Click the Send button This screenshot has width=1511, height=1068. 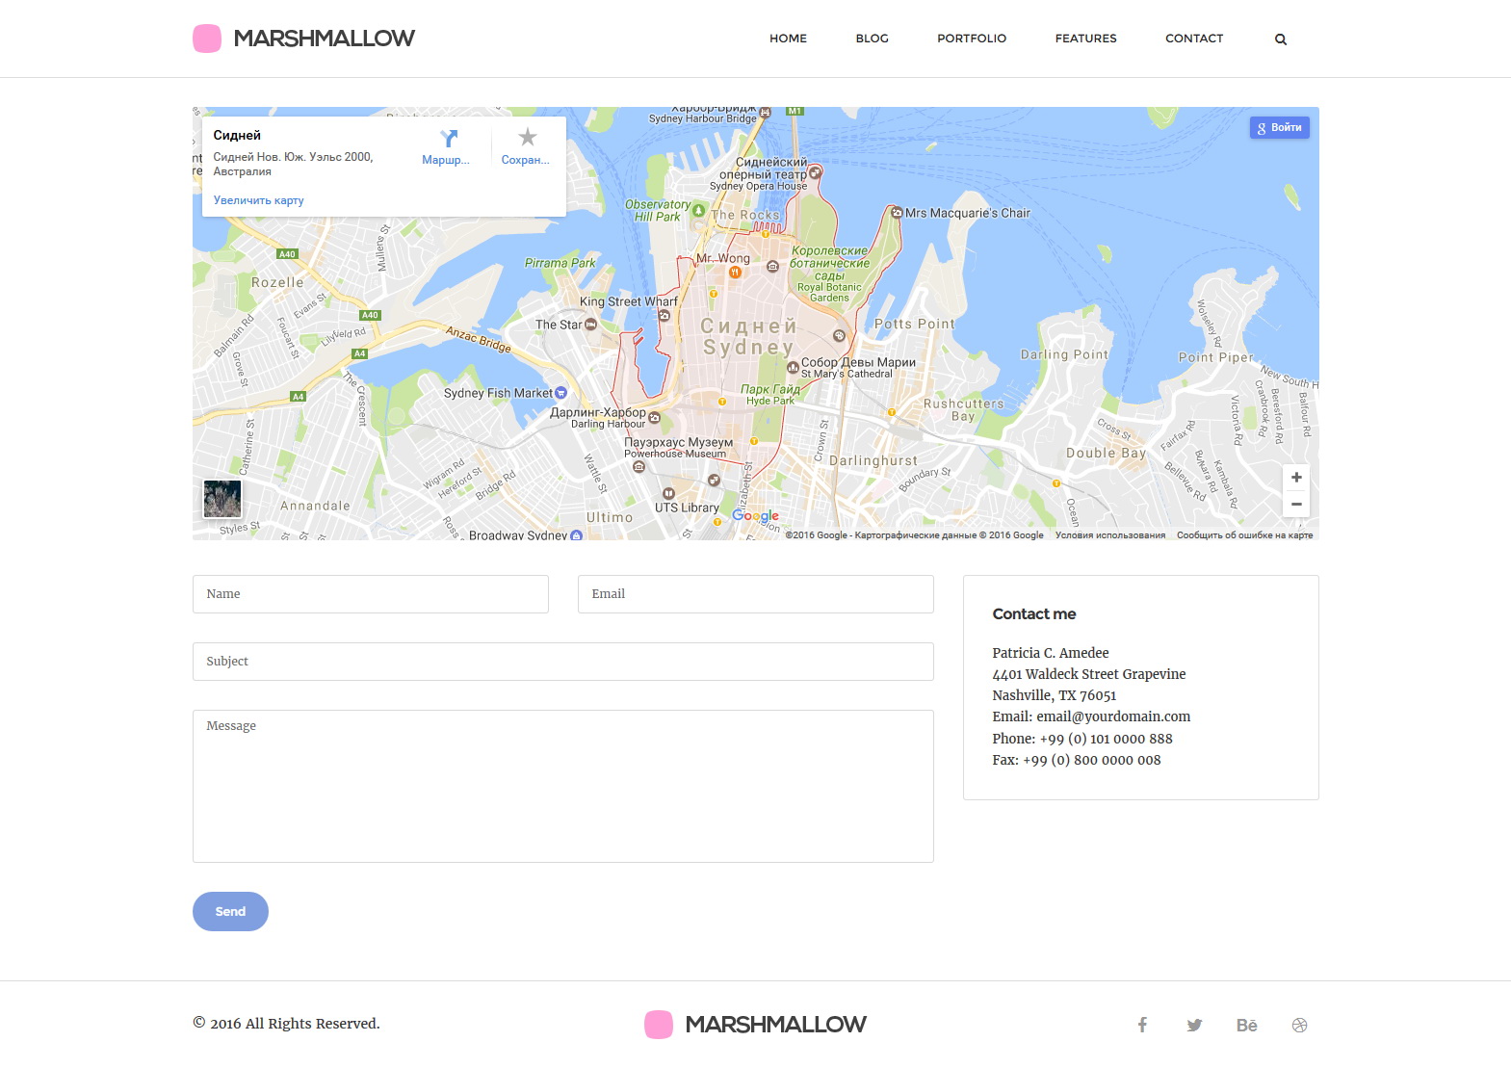click(230, 911)
